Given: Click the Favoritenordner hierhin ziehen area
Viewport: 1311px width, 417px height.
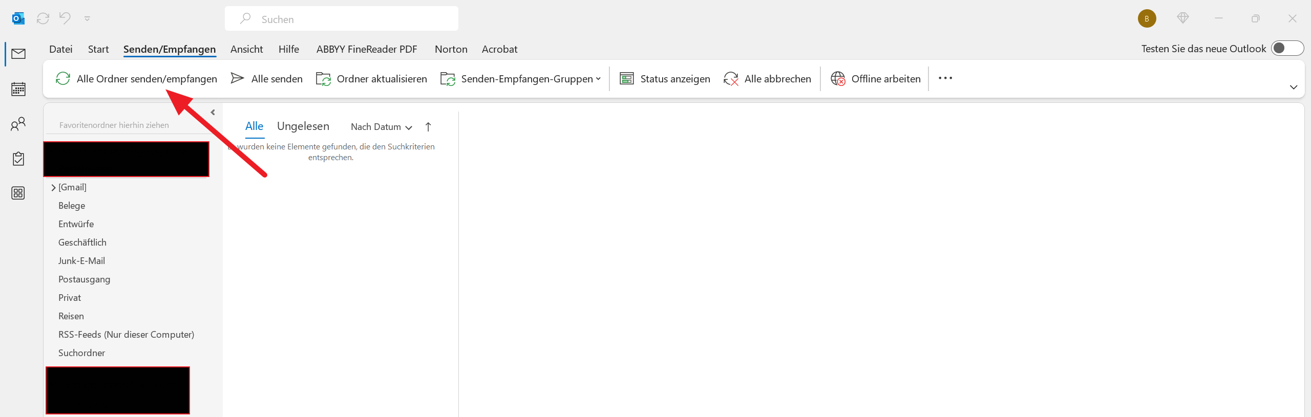Looking at the screenshot, I should pyautogui.click(x=114, y=125).
